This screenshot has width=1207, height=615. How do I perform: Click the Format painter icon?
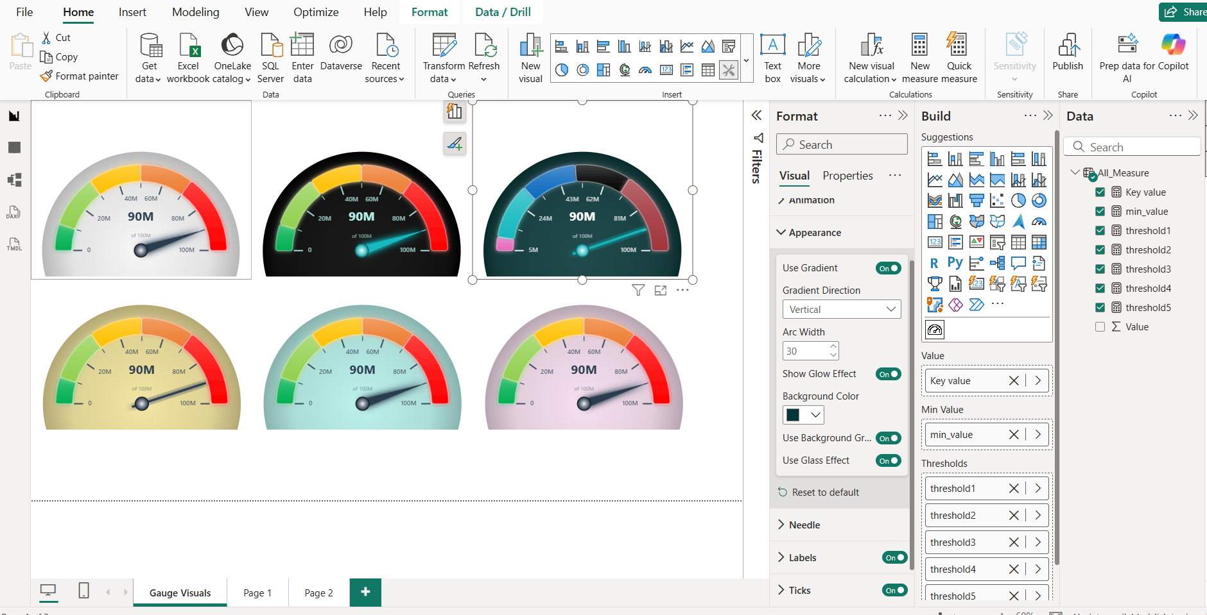click(x=47, y=76)
